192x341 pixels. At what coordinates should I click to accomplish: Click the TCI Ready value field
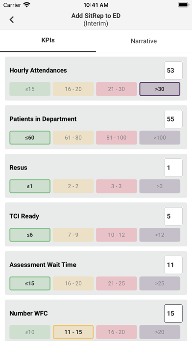click(173, 216)
